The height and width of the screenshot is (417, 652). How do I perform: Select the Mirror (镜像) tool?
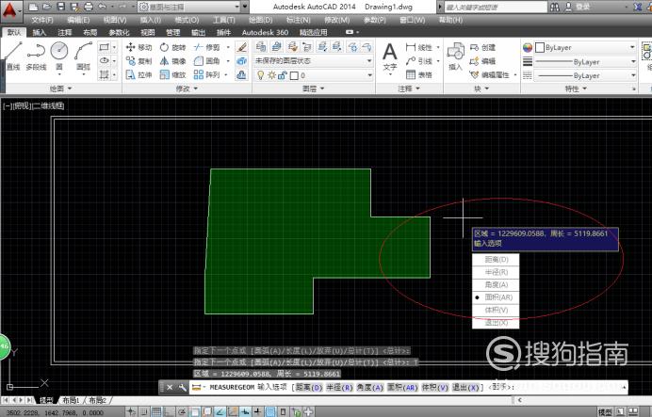point(173,61)
